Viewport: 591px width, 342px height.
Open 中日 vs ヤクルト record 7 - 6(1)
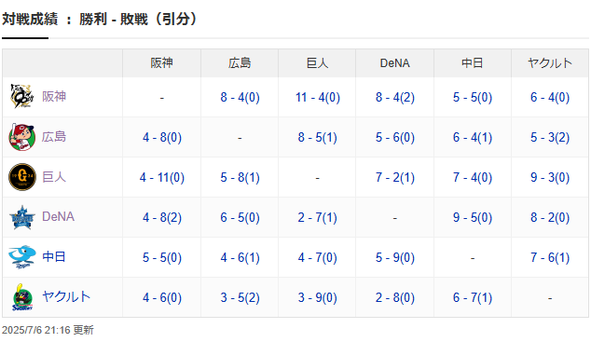tap(550, 257)
